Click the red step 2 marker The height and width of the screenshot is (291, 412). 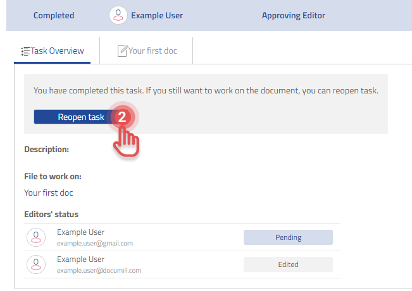124,117
